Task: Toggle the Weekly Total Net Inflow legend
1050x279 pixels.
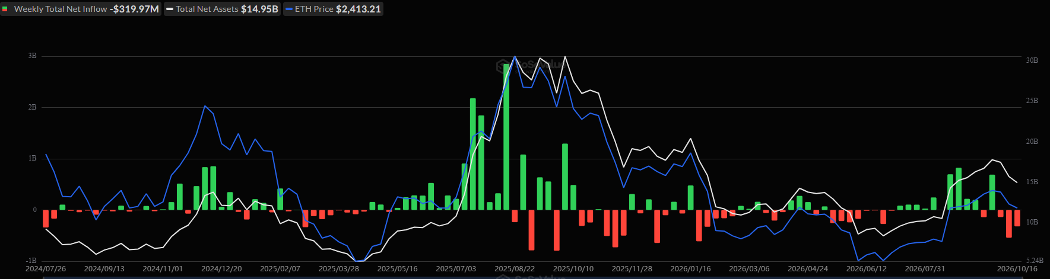Action: pos(81,9)
